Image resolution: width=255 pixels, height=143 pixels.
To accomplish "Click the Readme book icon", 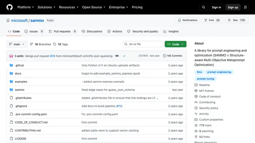I will pos(196,85).
